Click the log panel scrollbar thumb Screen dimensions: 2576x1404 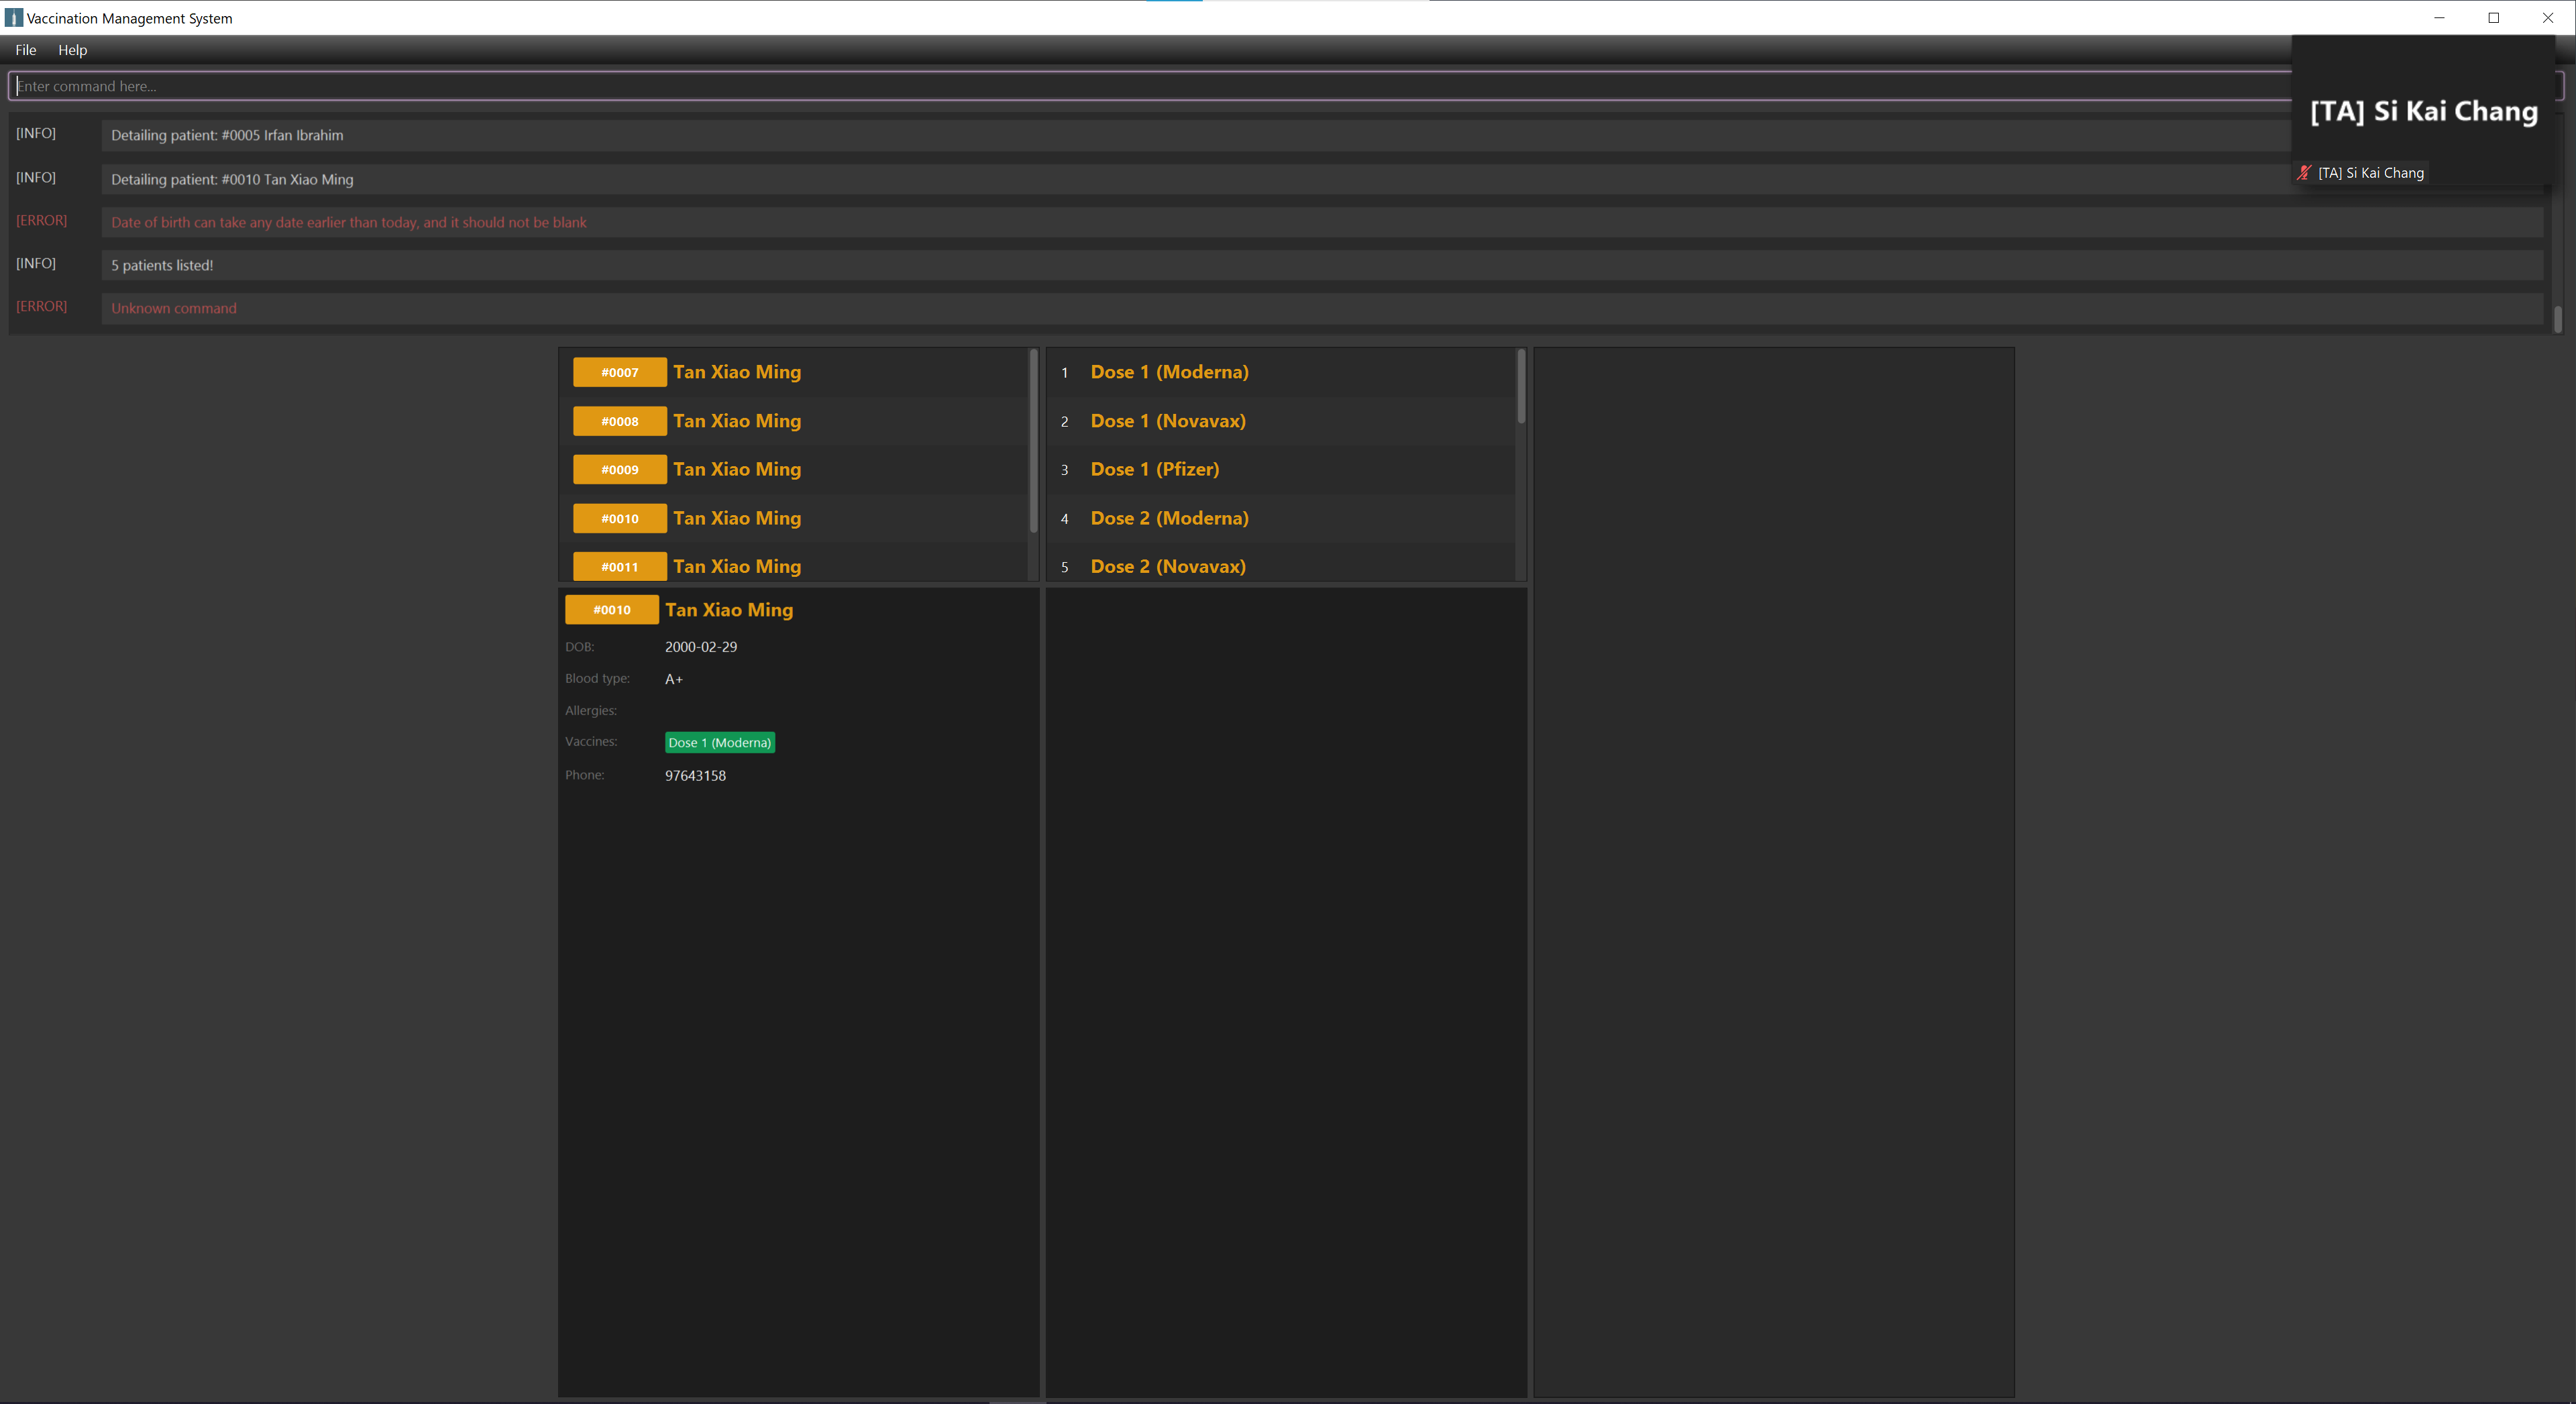[2557, 319]
